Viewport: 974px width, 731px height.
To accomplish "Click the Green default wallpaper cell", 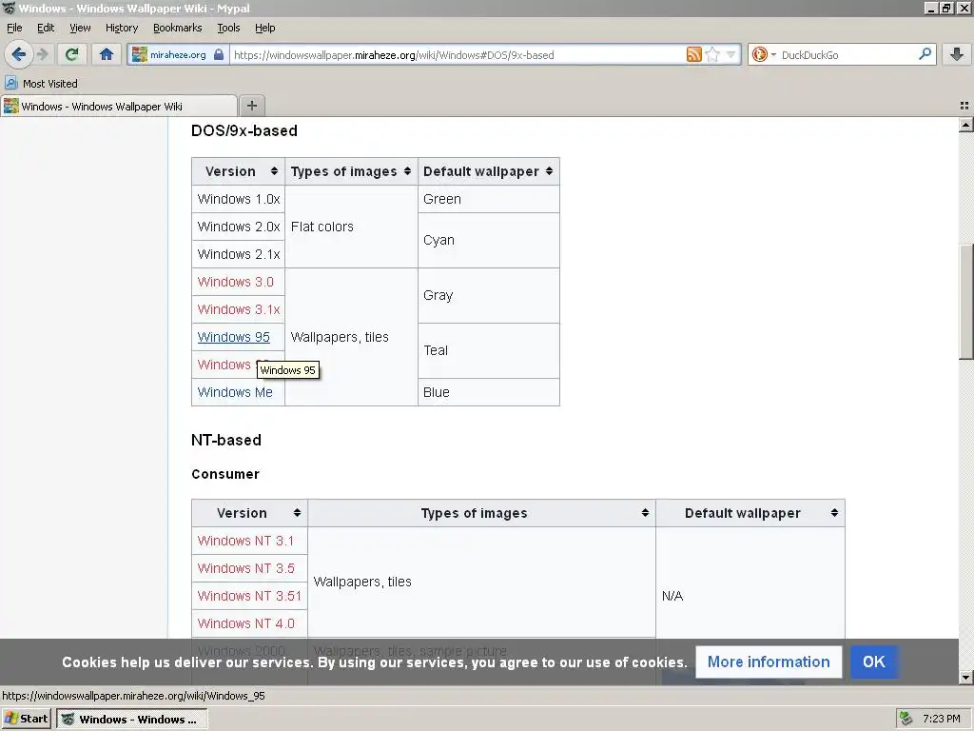I will pyautogui.click(x=489, y=199).
